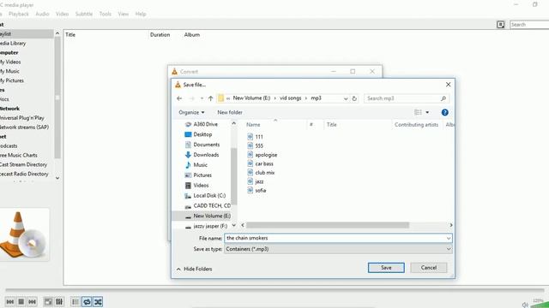The height and width of the screenshot is (308, 549).
Task: Click the VLC next track button
Action: pyautogui.click(x=33, y=302)
